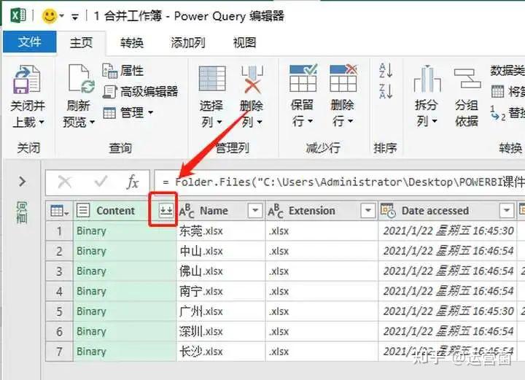Expand the 刷新预览 dropdown
The width and height of the screenshot is (525, 380).
pos(92,123)
